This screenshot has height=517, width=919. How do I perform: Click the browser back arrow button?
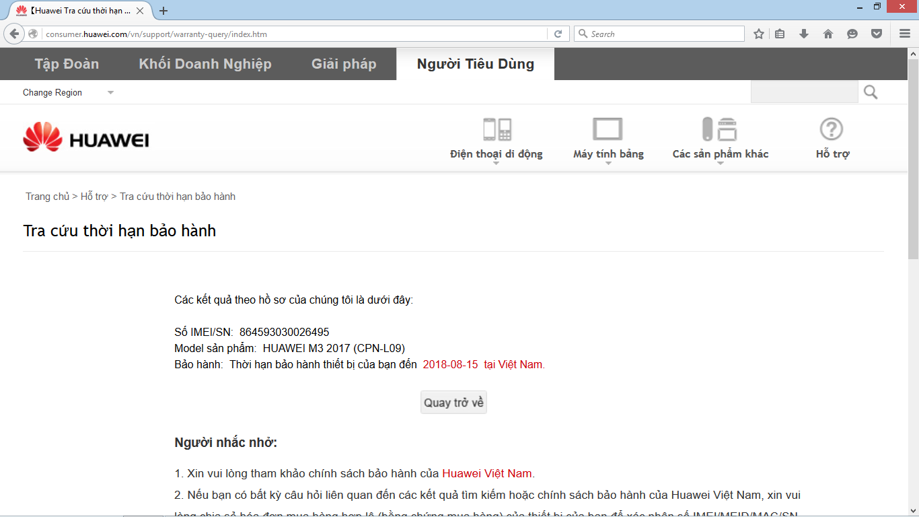pos(14,34)
